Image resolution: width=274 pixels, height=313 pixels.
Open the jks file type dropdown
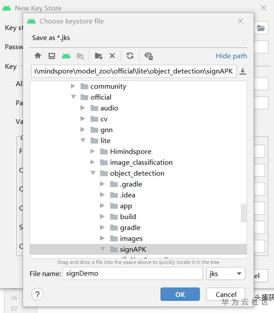(x=226, y=273)
